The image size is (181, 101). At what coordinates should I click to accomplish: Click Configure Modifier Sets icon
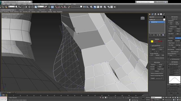pos(163,35)
